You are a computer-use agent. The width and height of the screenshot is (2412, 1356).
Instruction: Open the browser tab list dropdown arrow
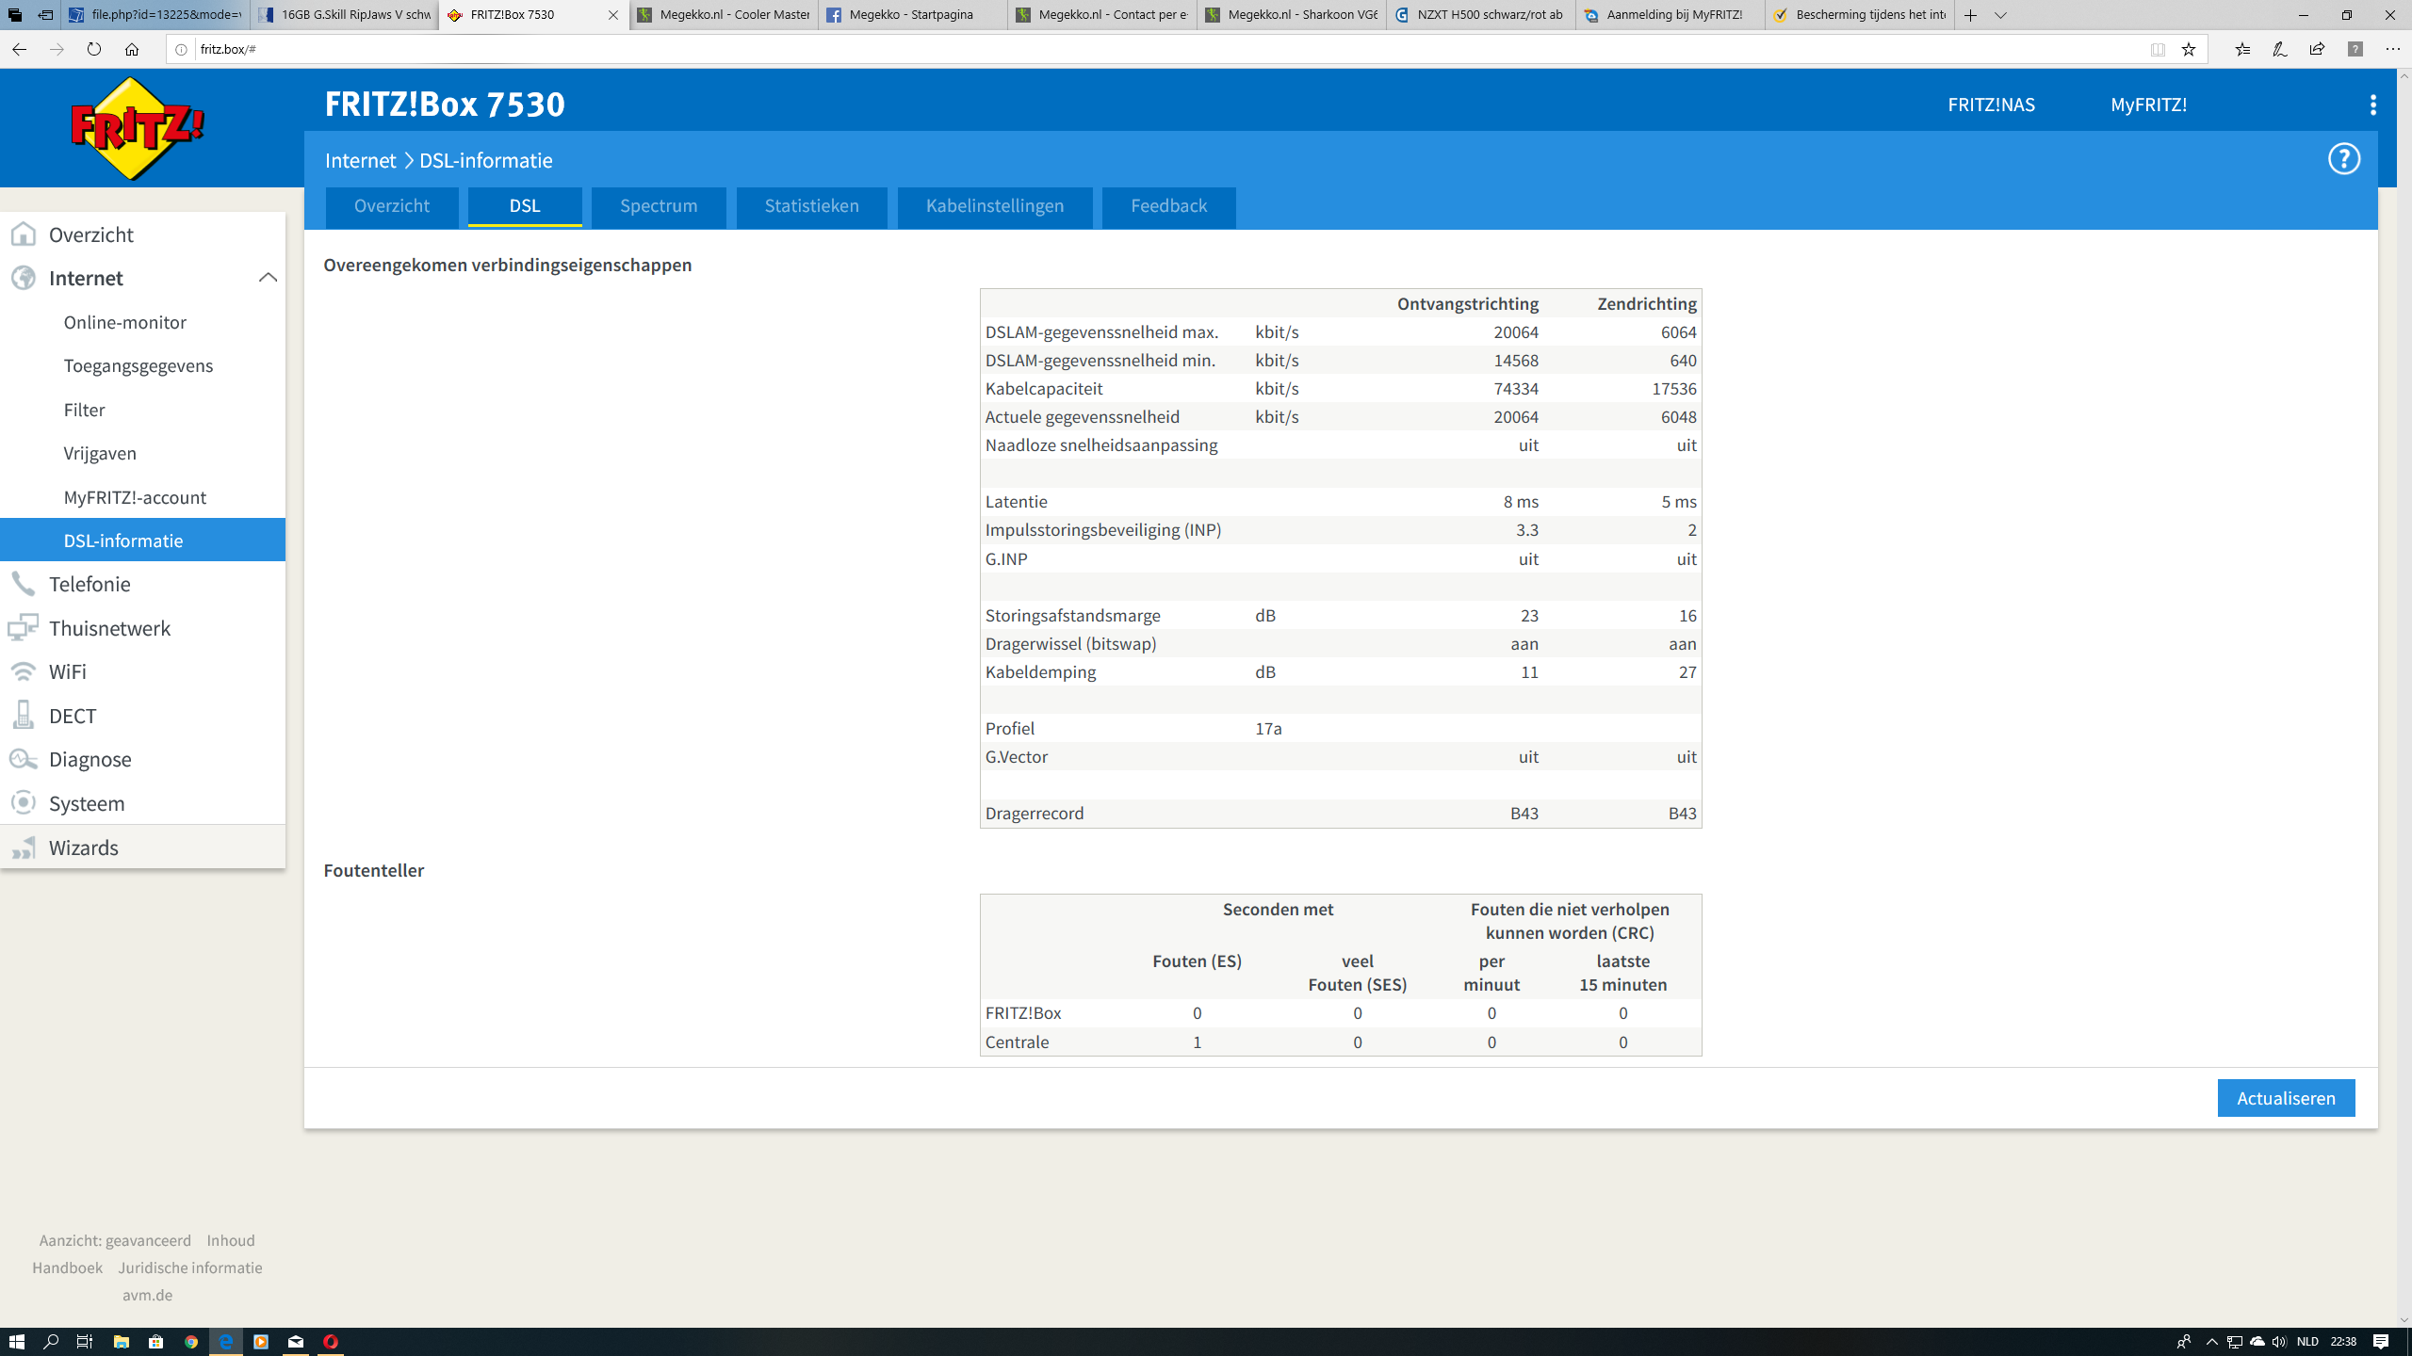(2000, 15)
